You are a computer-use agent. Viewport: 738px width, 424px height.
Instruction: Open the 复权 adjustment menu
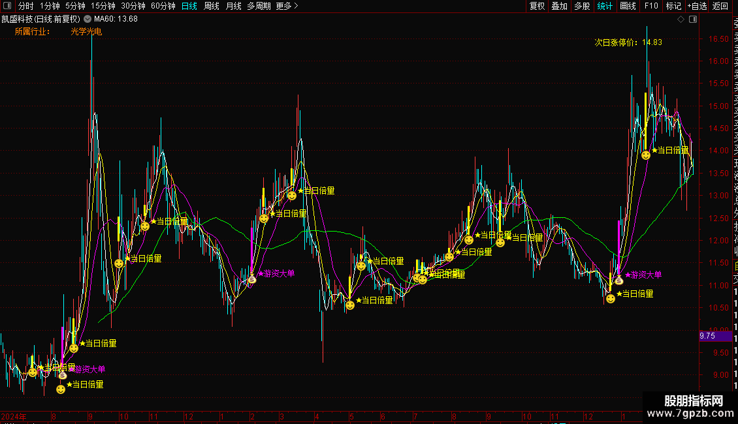click(537, 6)
